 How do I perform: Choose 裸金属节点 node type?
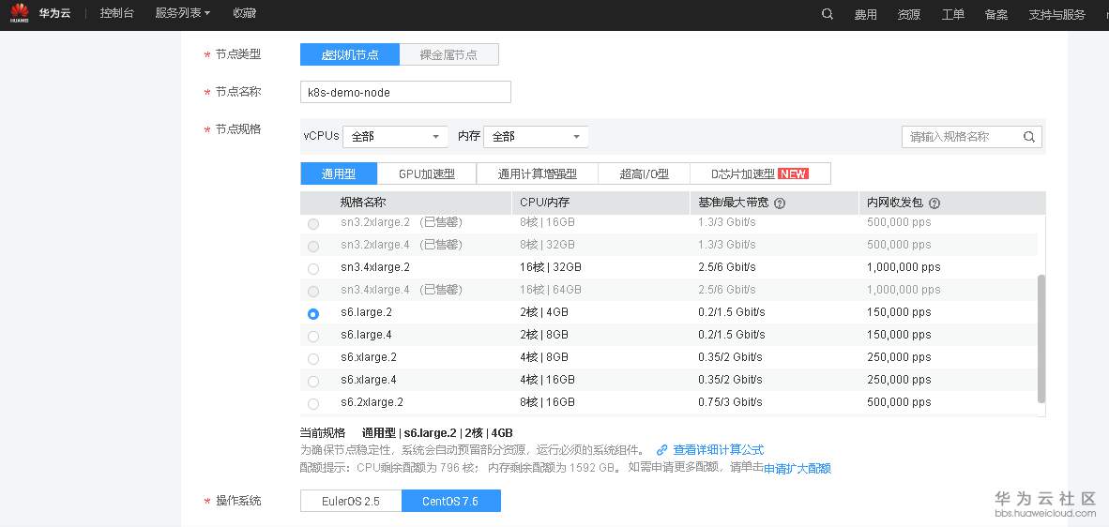pyautogui.click(x=449, y=54)
